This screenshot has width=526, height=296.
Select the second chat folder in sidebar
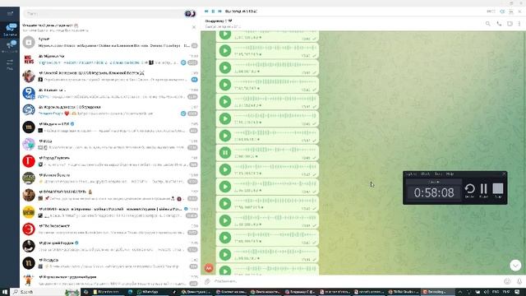click(10, 46)
